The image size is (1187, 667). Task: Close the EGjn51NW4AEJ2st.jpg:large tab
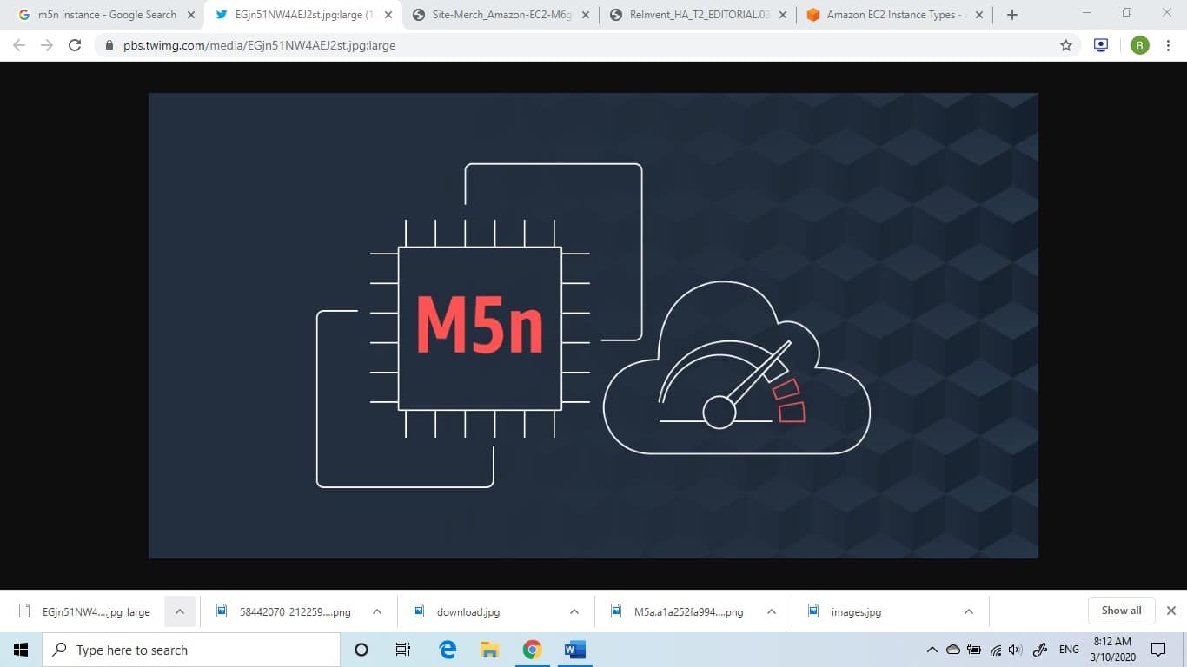pos(388,15)
